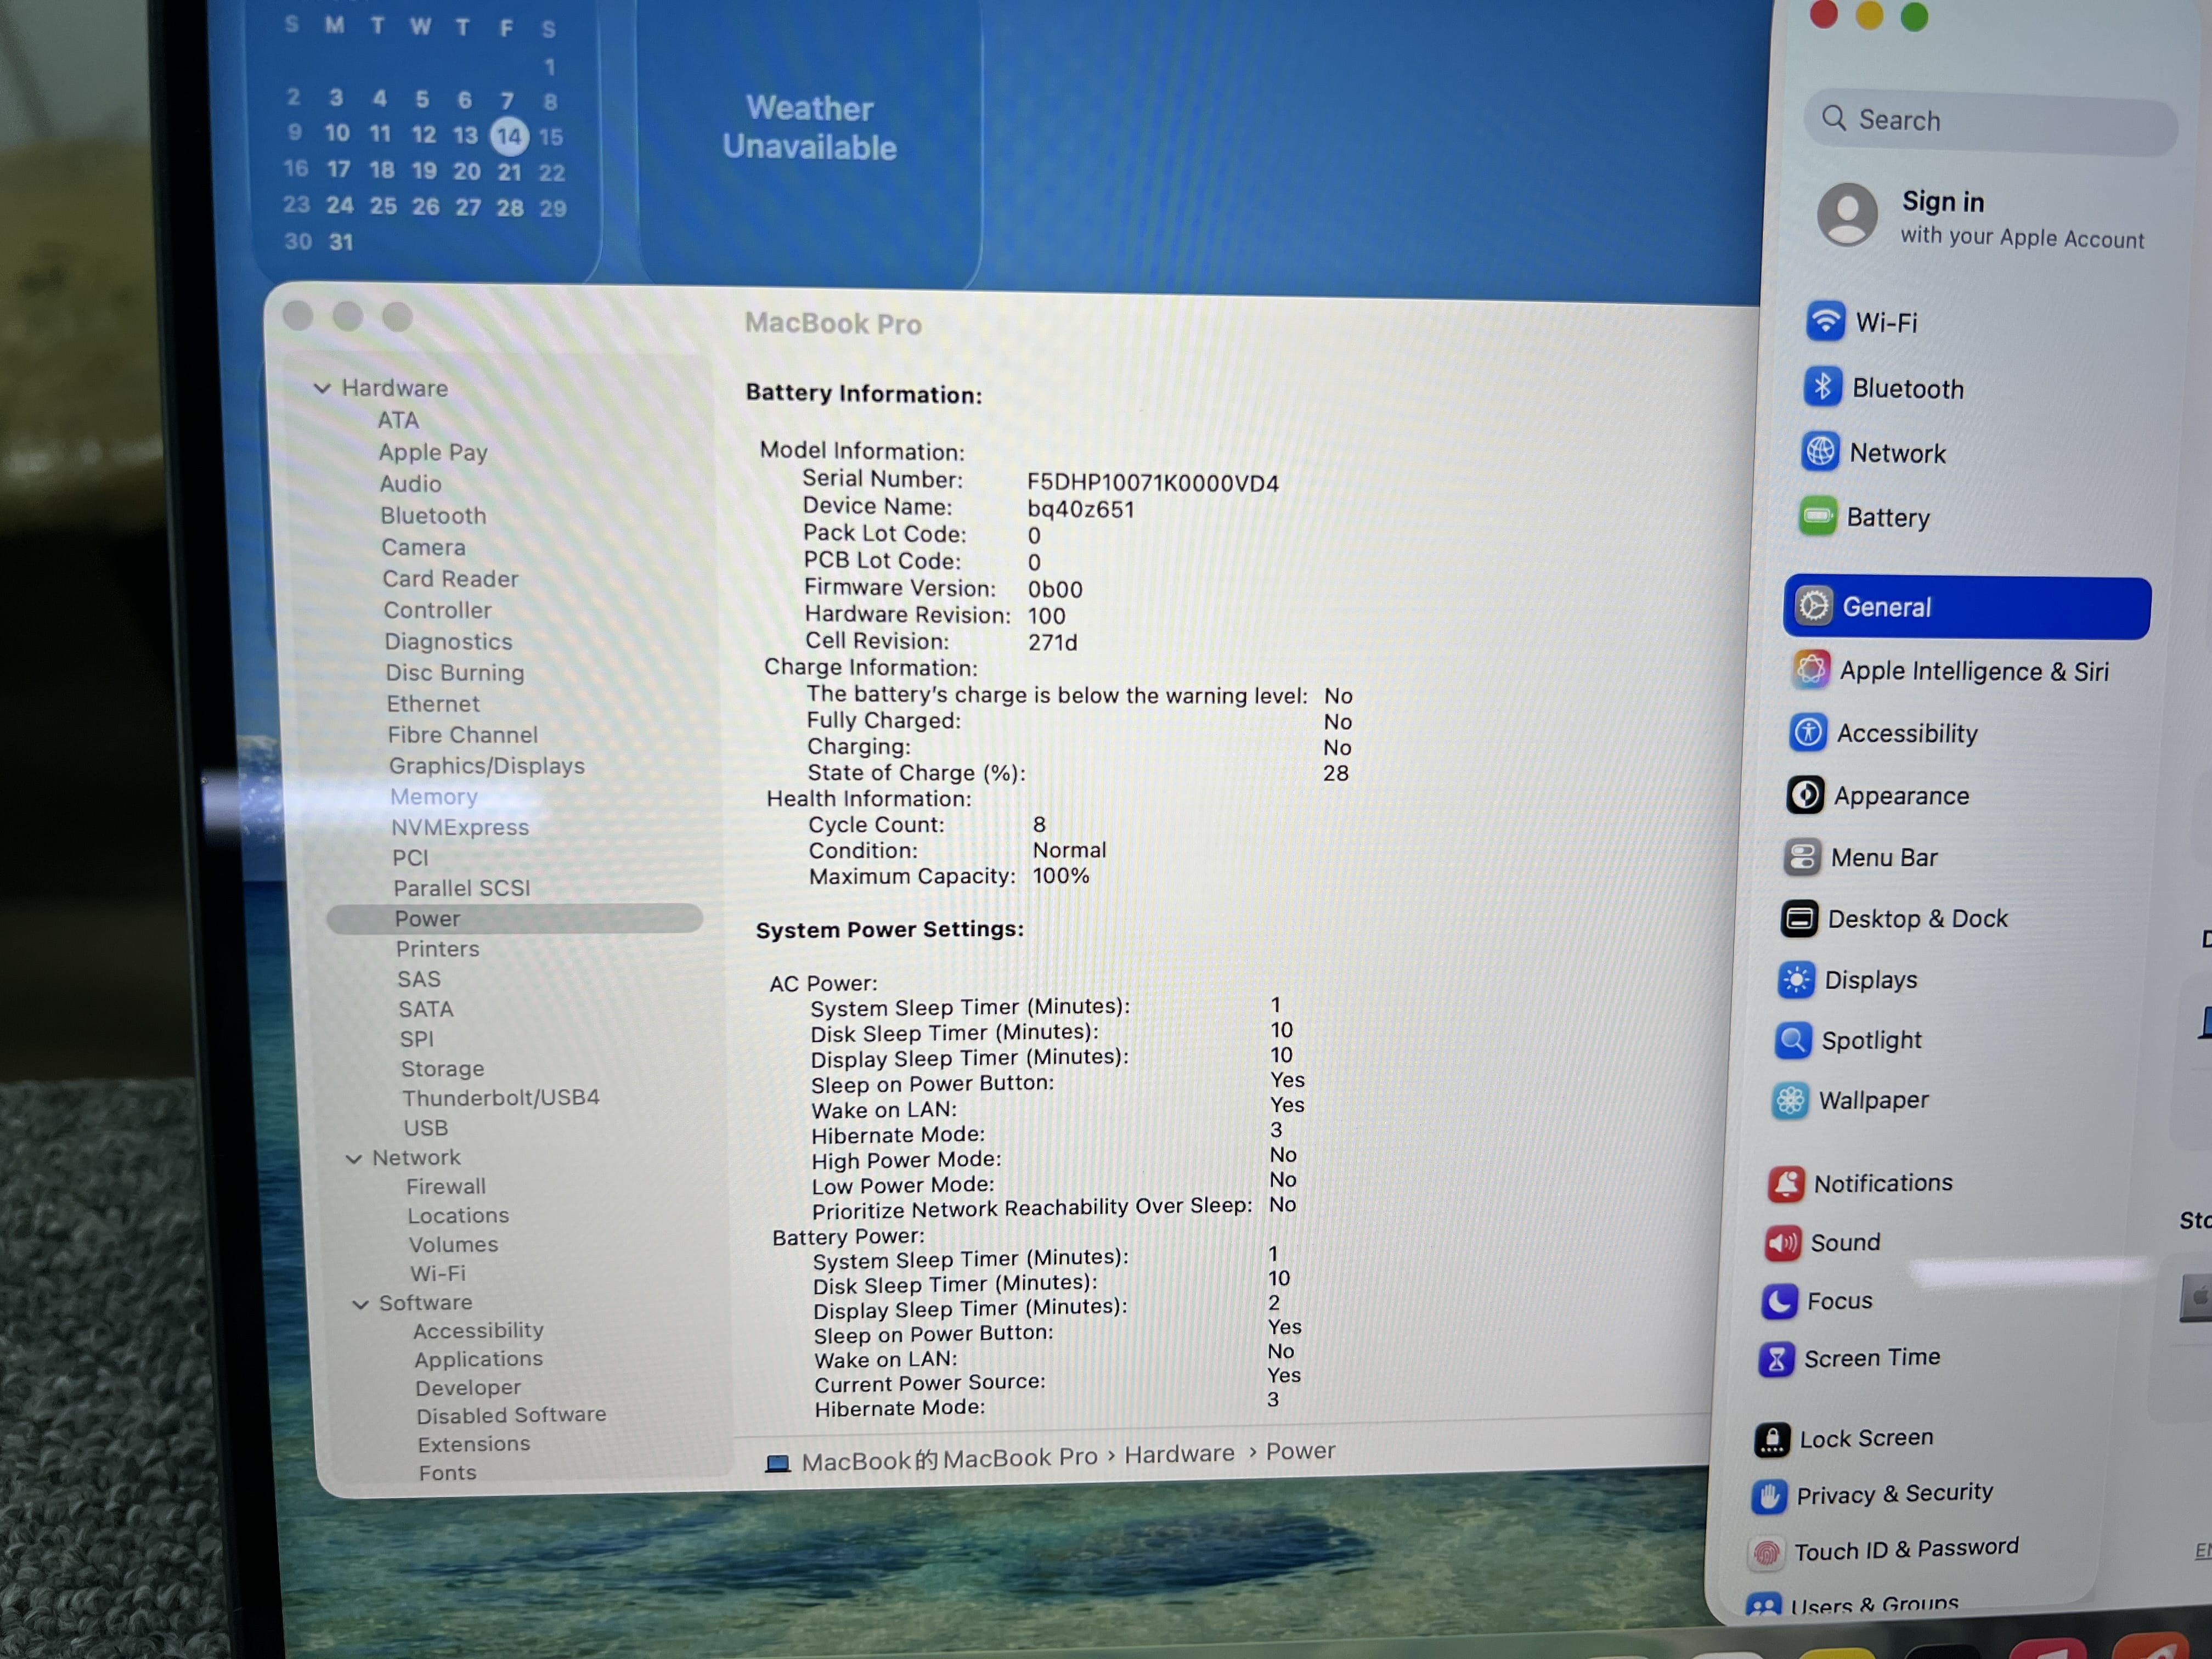Select Apple Pay in Hardware list
The width and height of the screenshot is (2212, 1659).
click(432, 452)
